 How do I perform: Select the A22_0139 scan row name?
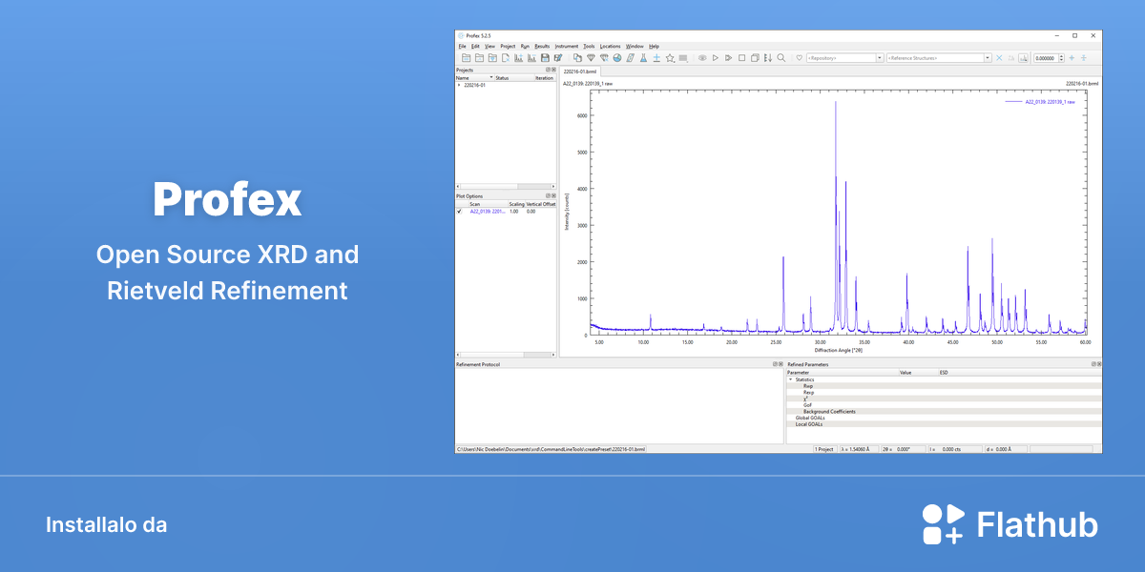click(x=488, y=211)
